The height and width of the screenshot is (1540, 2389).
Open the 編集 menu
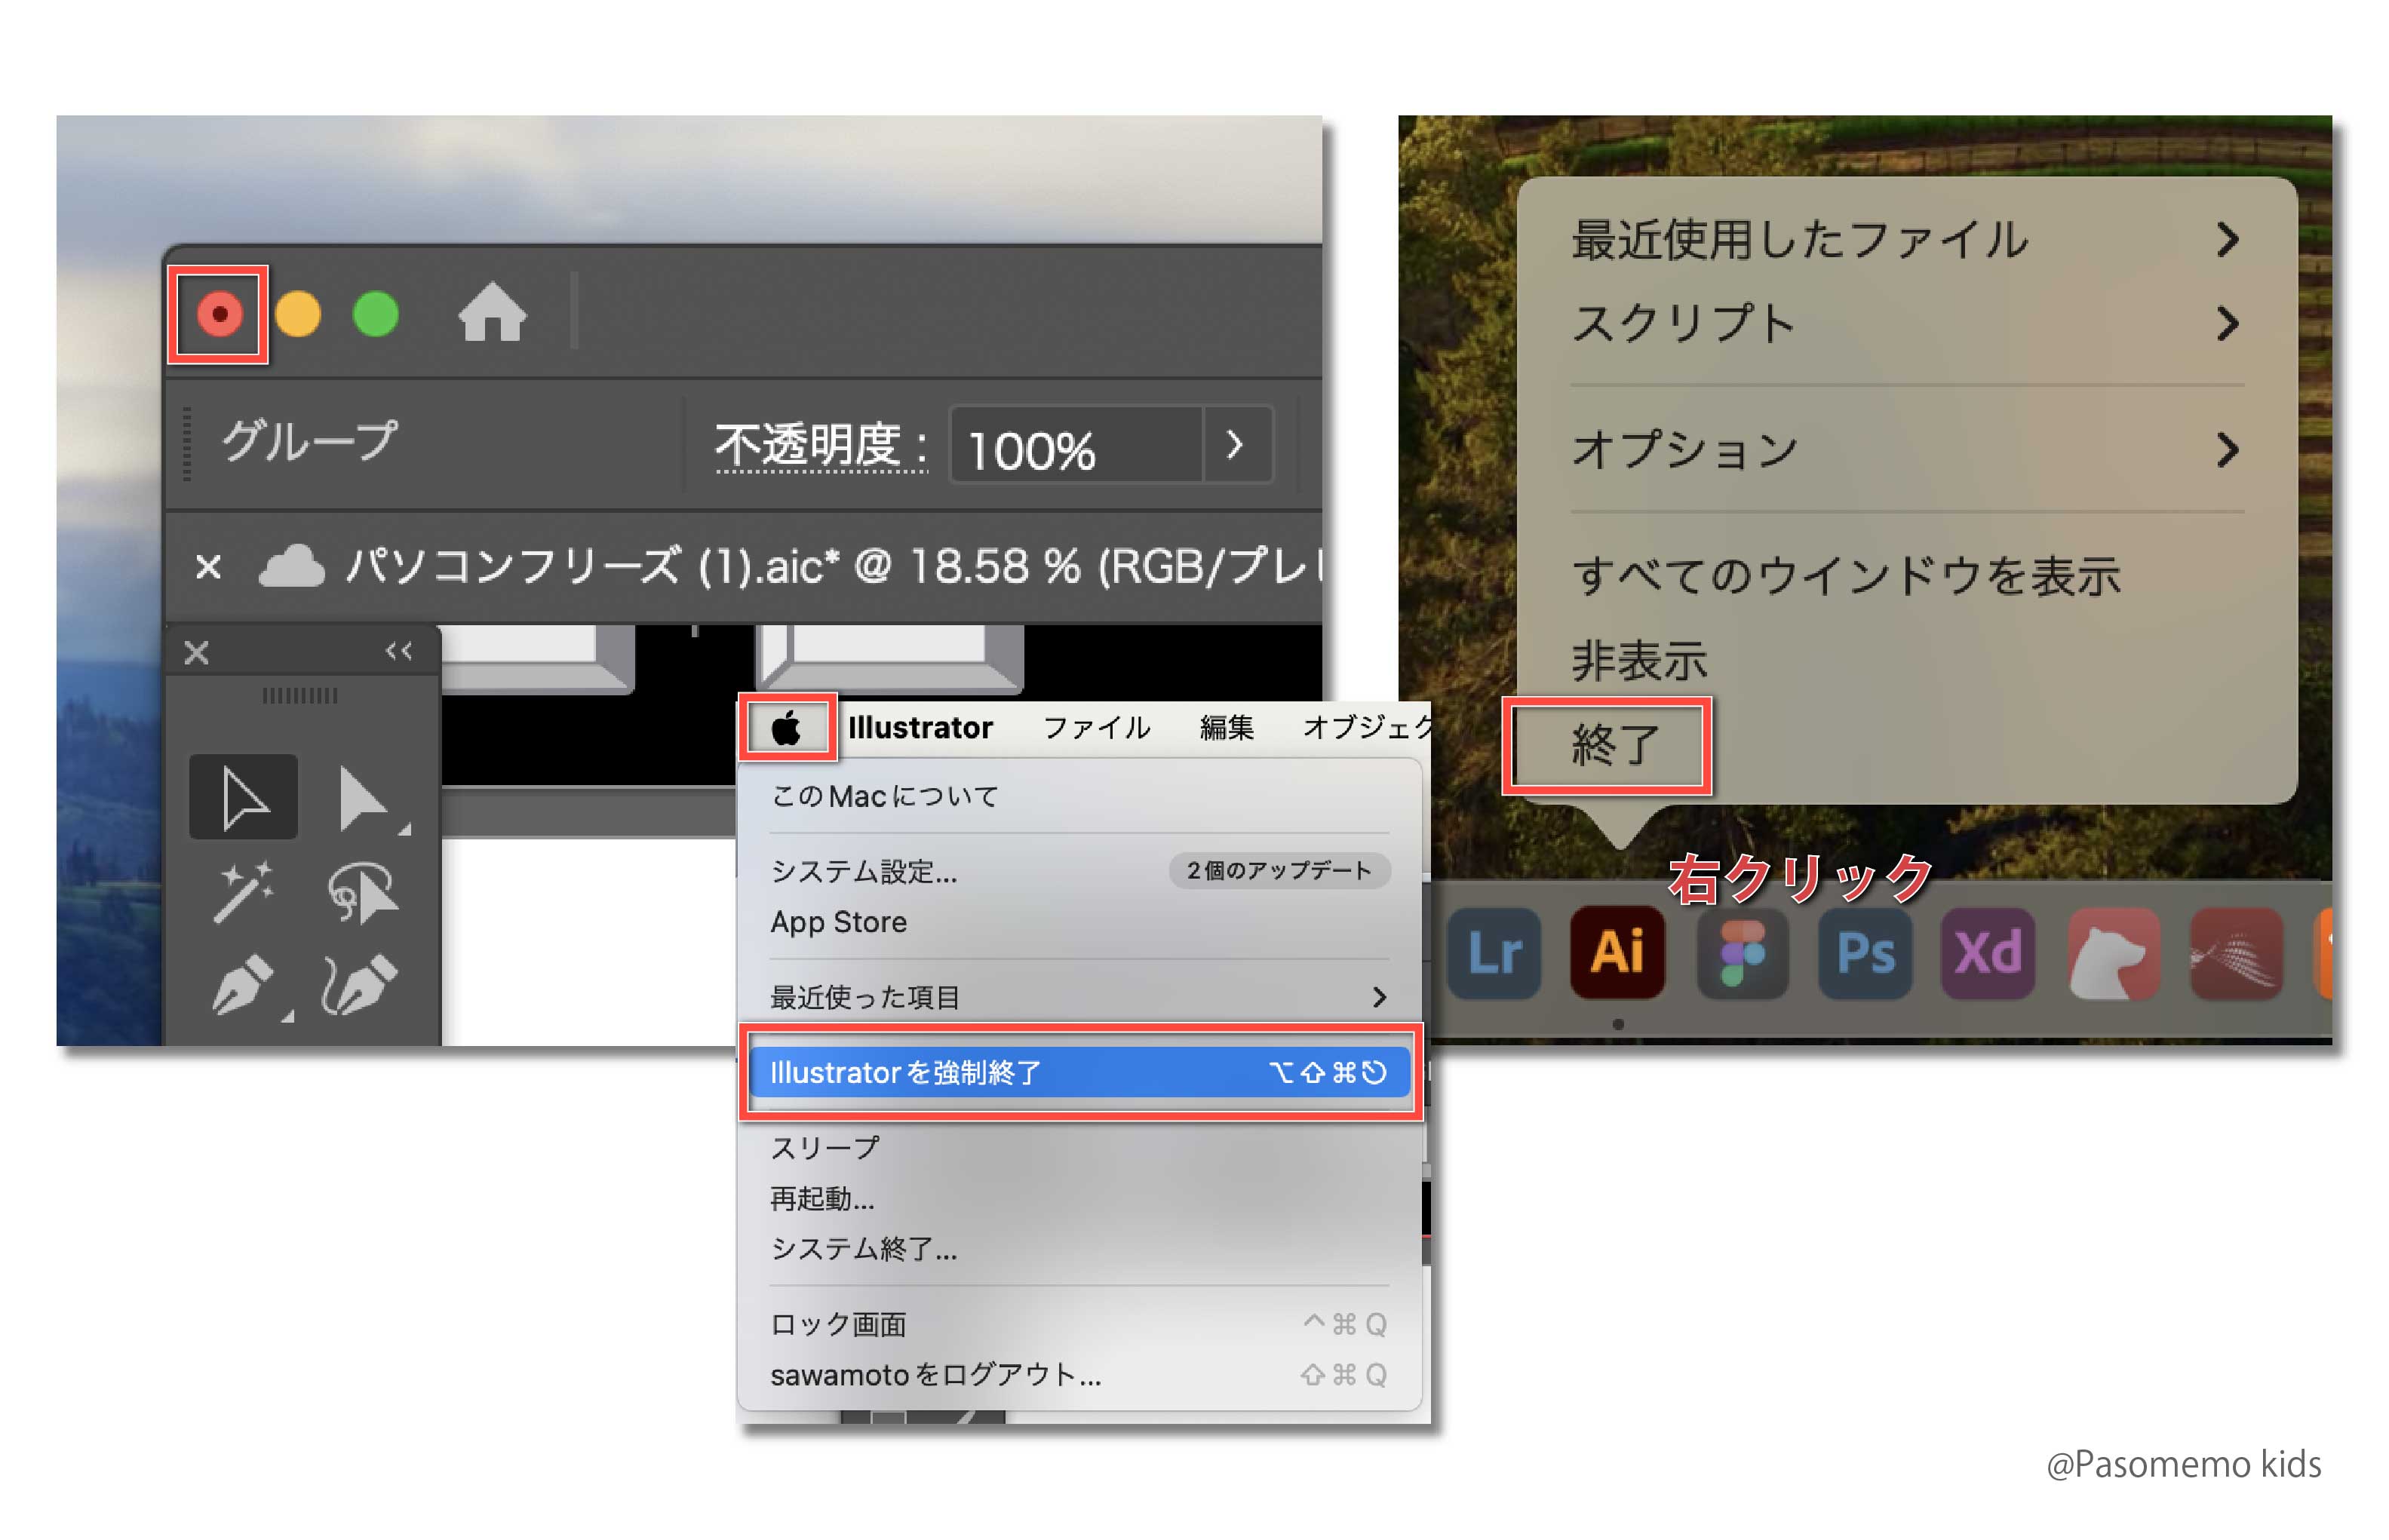(x=1226, y=727)
